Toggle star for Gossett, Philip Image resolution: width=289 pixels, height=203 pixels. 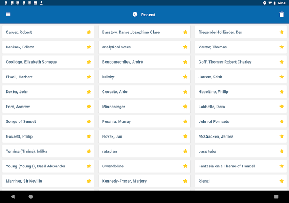89,136
